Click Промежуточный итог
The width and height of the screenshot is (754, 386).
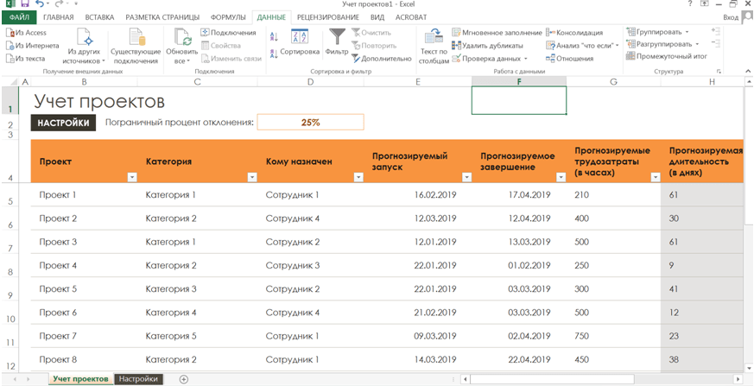point(666,57)
